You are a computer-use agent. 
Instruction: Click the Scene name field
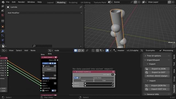(x=122, y=2)
